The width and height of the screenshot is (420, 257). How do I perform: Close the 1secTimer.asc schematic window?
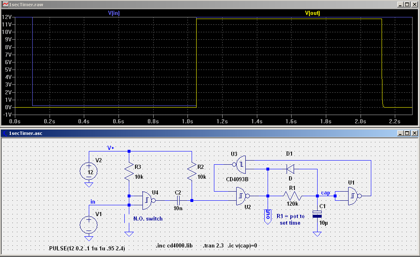pyautogui.click(x=414, y=133)
